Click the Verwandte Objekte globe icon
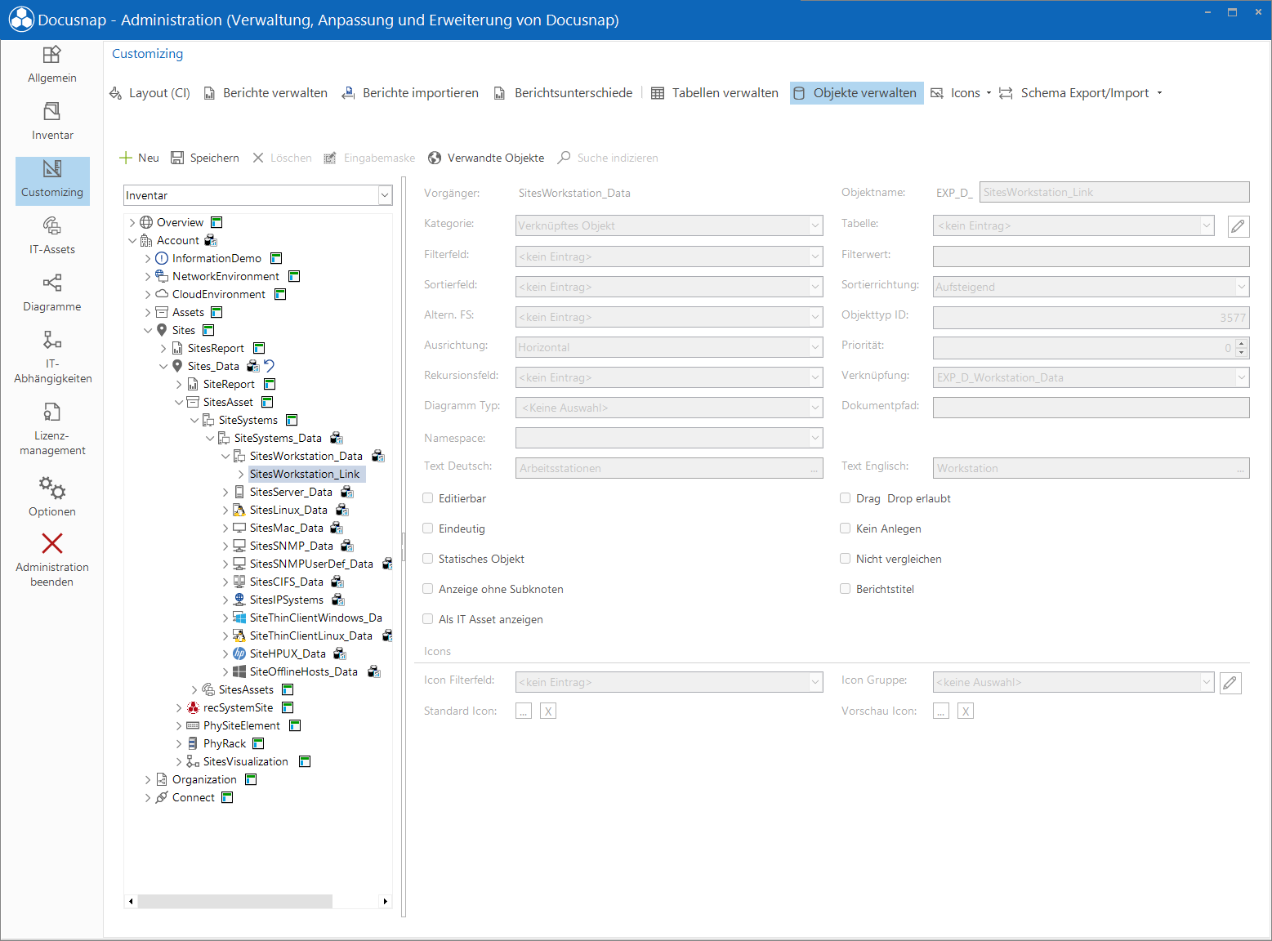This screenshot has width=1272, height=941. coord(435,158)
